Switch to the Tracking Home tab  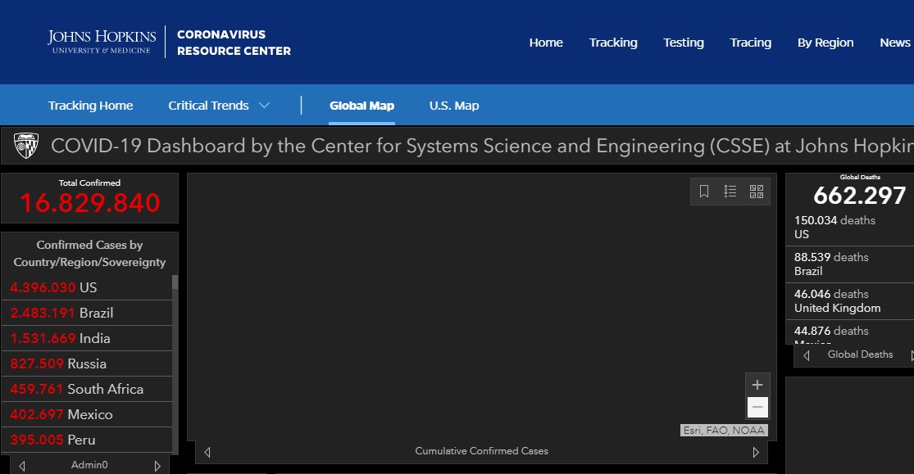click(90, 106)
